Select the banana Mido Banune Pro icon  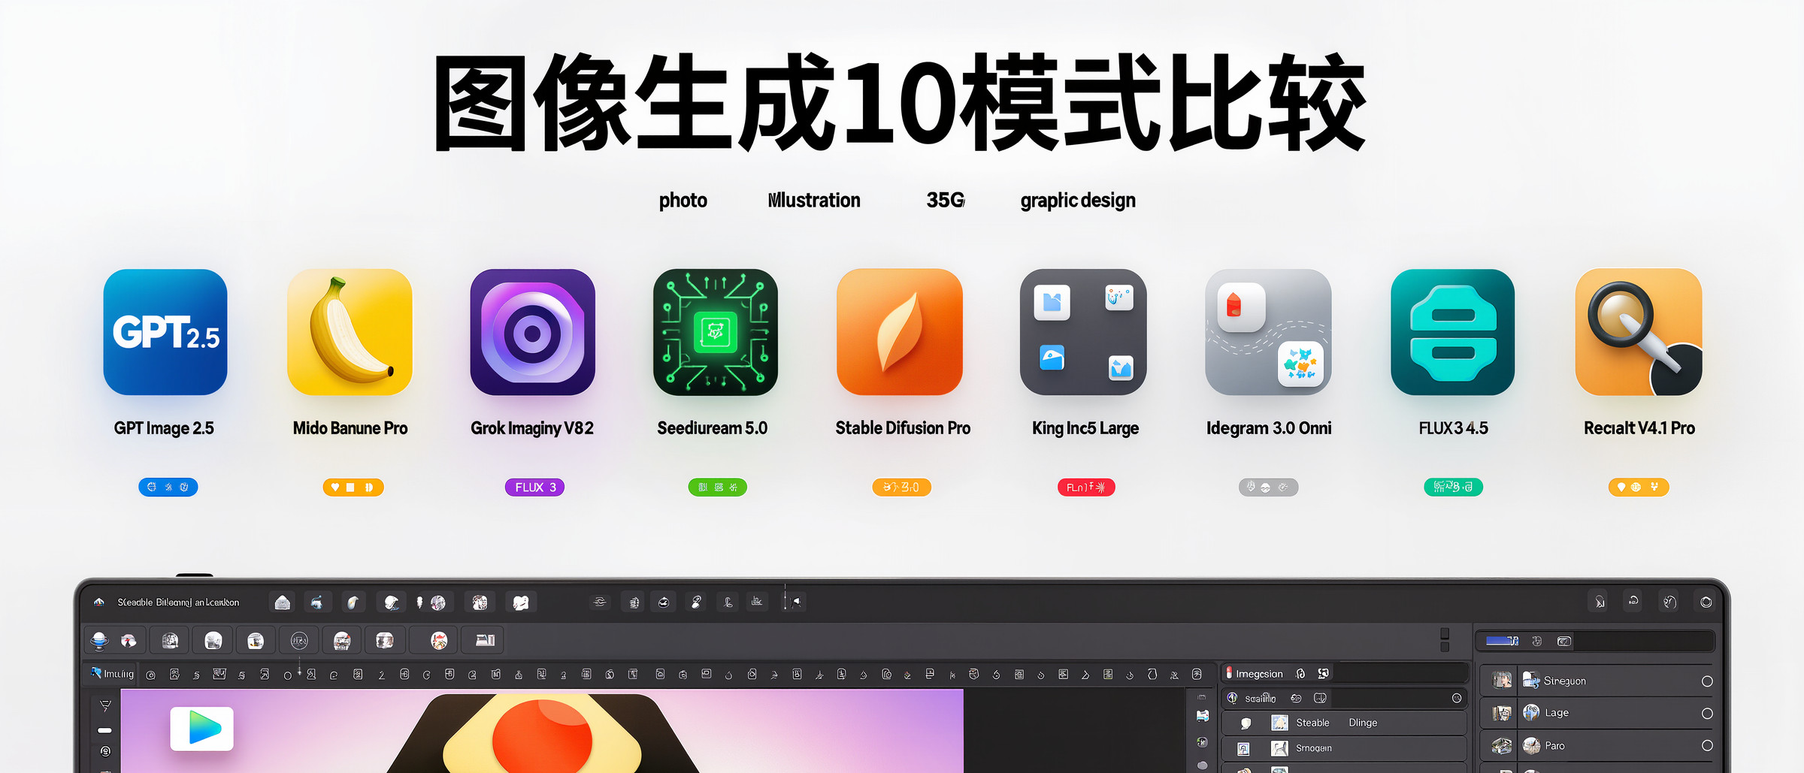pos(350,332)
